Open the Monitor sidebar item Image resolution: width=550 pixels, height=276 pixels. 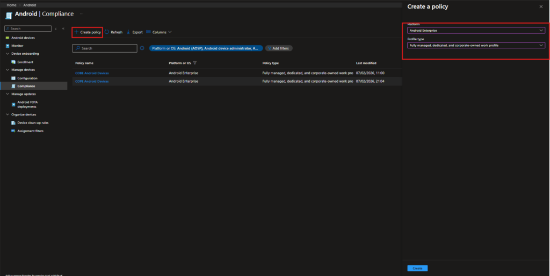[x=17, y=46]
